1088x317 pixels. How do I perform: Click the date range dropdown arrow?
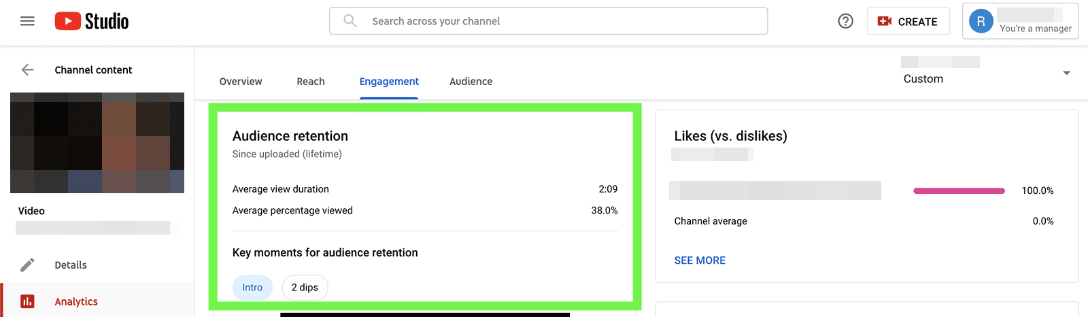1066,73
